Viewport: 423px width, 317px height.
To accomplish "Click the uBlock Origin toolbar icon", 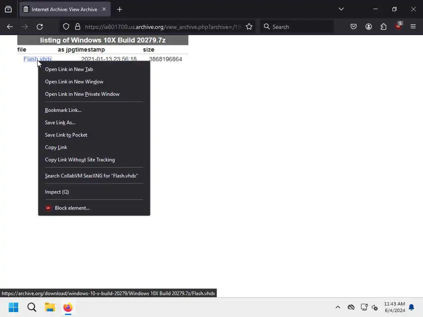I will 399,26.
